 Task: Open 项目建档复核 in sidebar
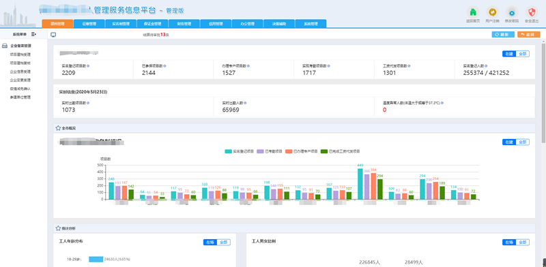(20, 63)
